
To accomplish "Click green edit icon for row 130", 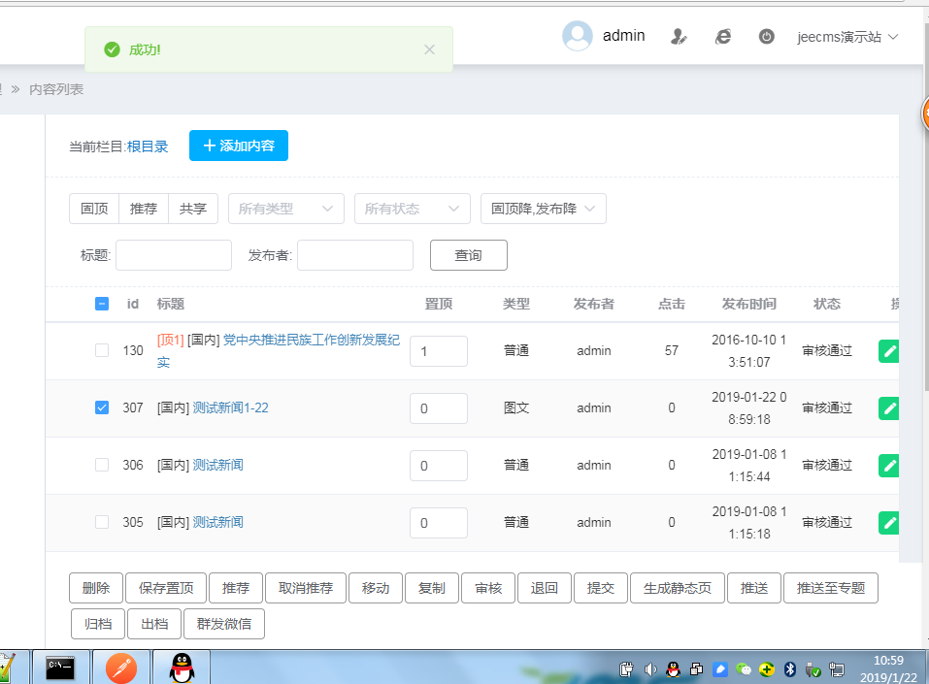I will point(888,351).
